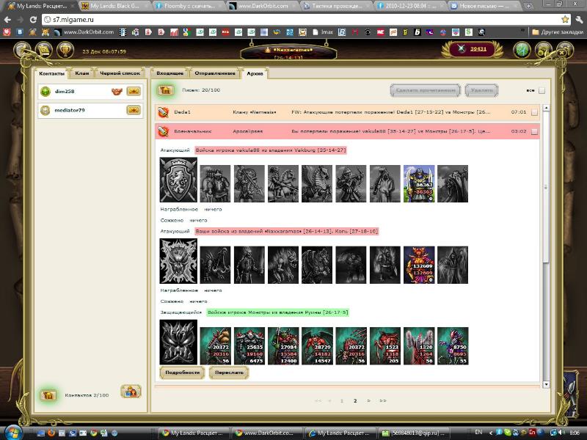Switch to the Контакты tab
Image resolution: width=587 pixels, height=440 pixels.
(51, 73)
